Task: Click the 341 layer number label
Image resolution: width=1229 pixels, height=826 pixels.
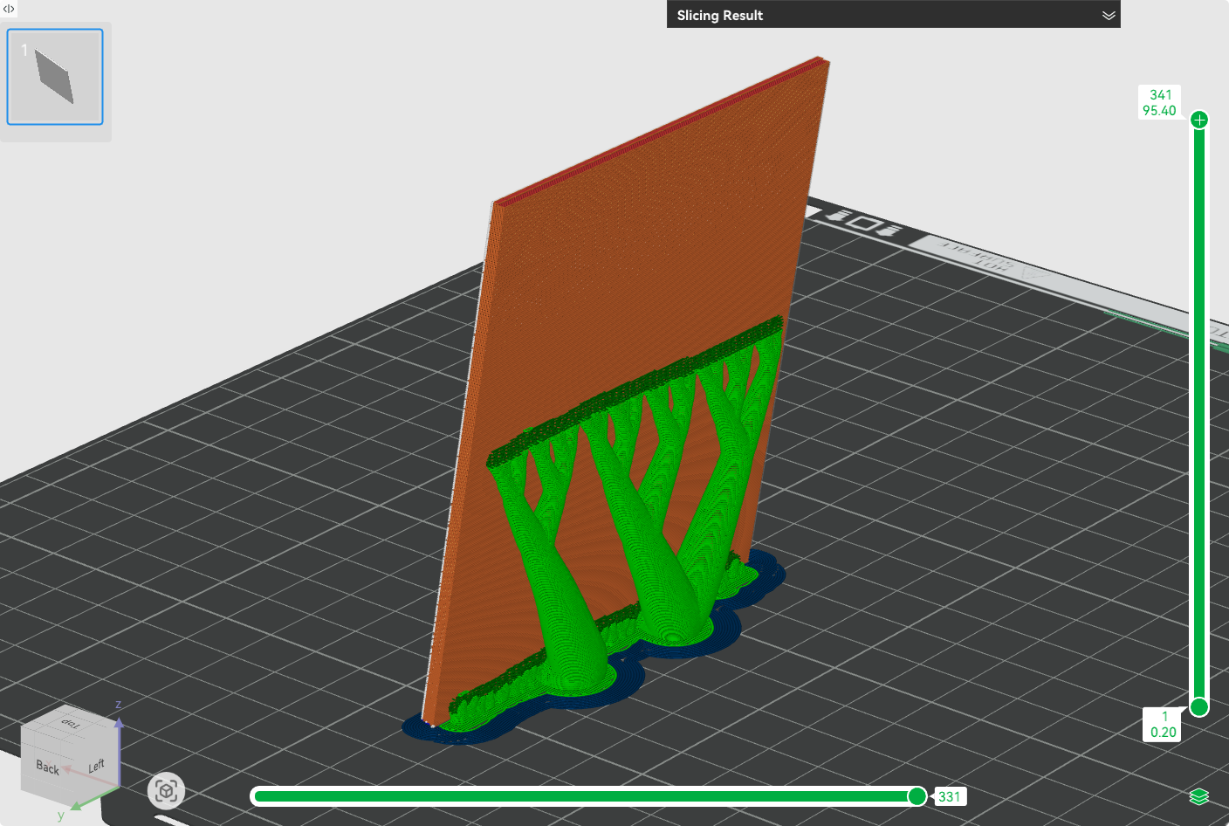Action: tap(1160, 95)
